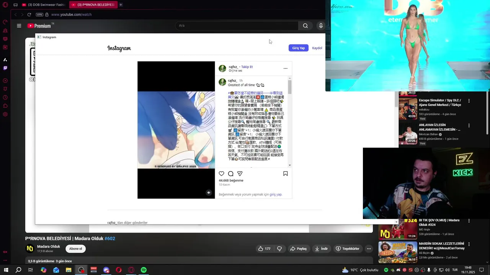
Task: Click Madara Olduk channel avatar
Action: click(x=29, y=249)
